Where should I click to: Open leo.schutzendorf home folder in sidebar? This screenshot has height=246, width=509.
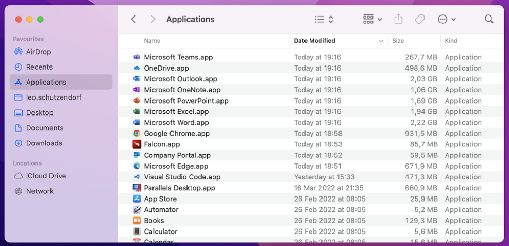[x=61, y=97]
